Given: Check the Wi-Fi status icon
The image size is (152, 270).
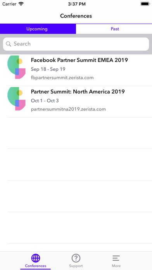Looking at the screenshot, I should [21, 4].
